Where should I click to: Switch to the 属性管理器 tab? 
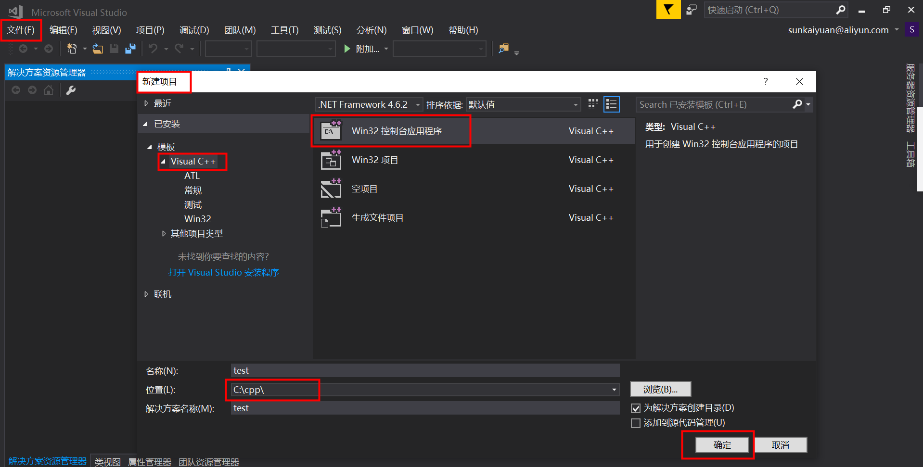[x=149, y=462]
